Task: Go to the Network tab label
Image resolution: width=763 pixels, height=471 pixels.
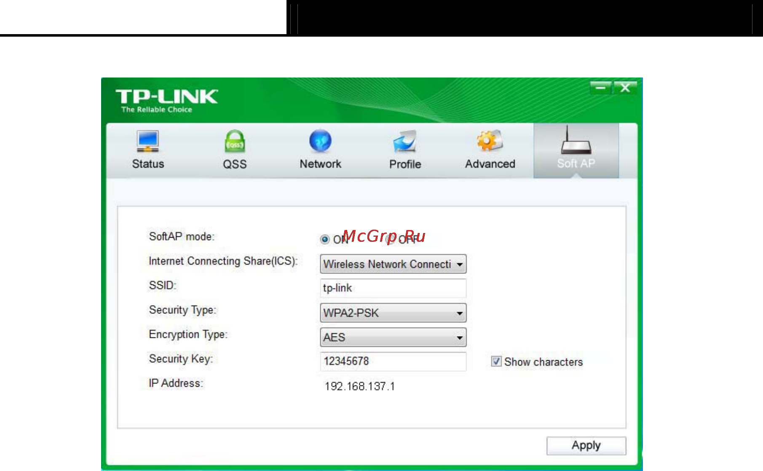Action: pos(320,164)
